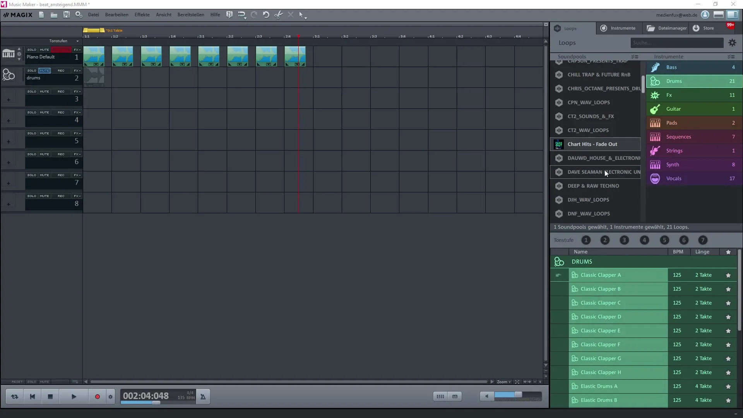Open the loop mode dropdown icon
Screen dimensions: 743x418
pyautogui.click(x=242, y=15)
